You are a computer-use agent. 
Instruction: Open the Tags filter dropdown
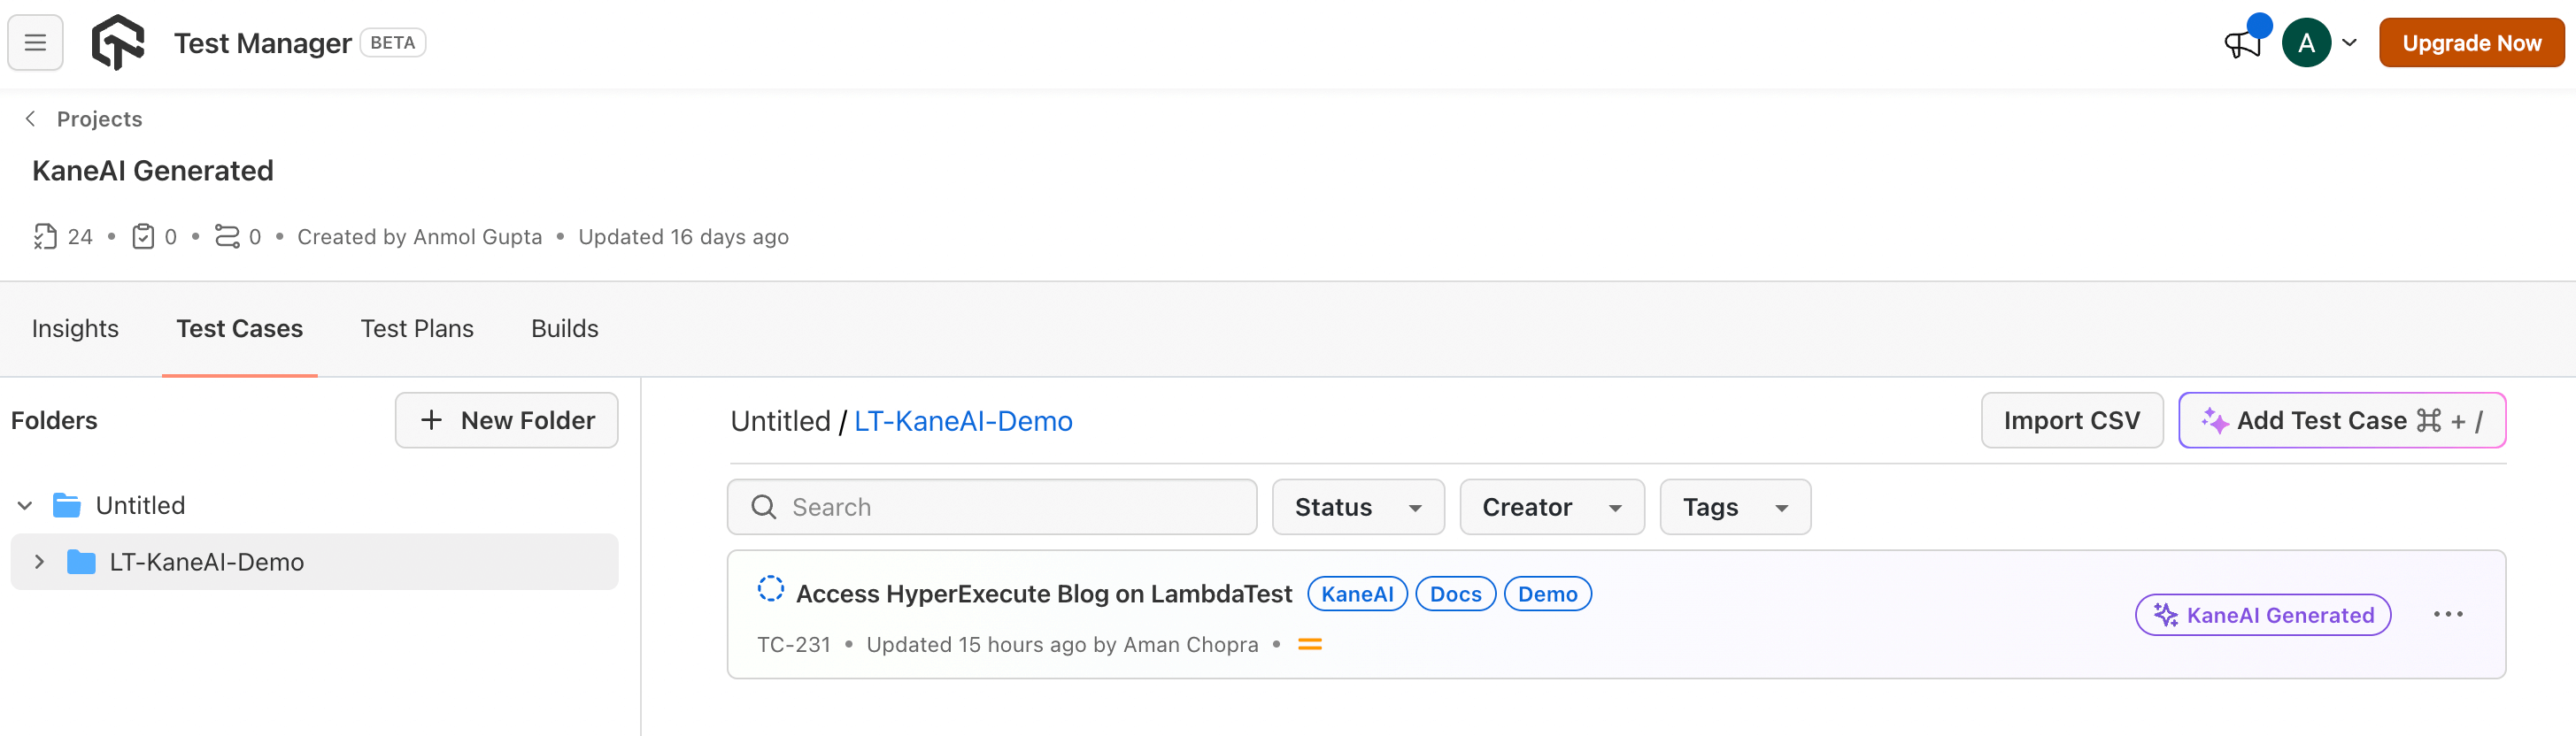(x=1734, y=507)
